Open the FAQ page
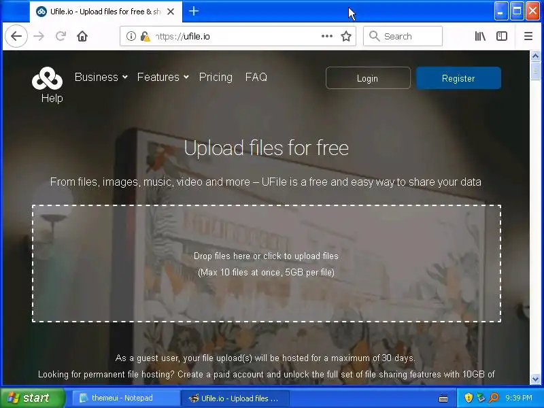The image size is (544, 408). coord(256,77)
